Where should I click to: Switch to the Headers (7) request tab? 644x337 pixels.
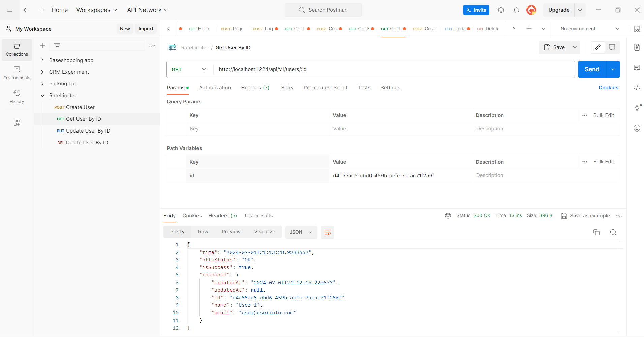click(255, 88)
